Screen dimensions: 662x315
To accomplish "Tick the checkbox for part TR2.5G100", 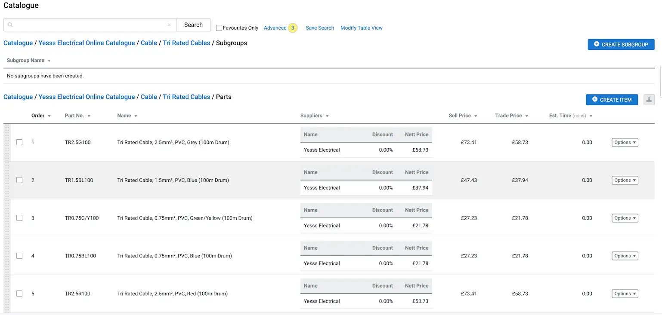I will (19, 142).
